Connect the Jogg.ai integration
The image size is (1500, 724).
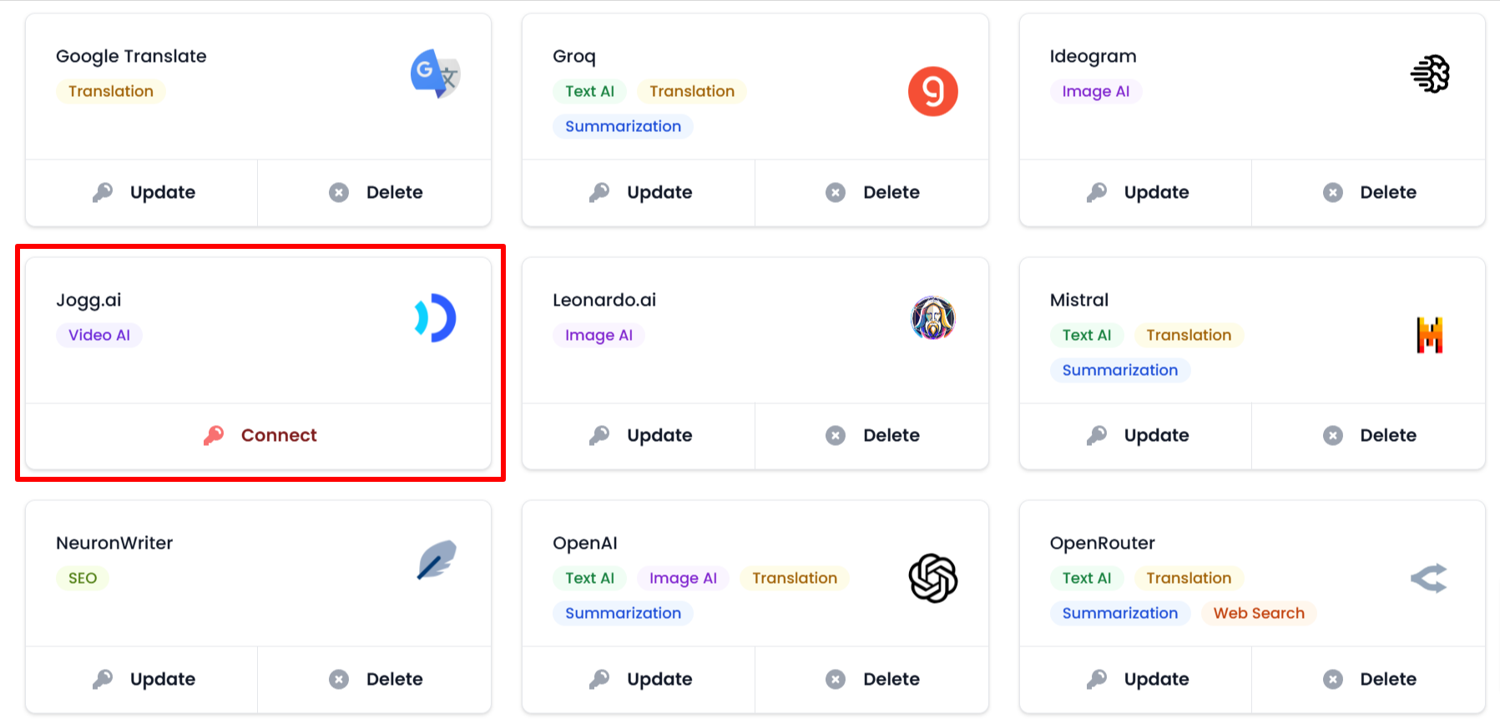coord(260,435)
